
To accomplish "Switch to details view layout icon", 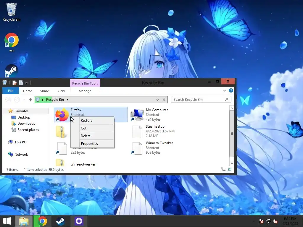I will (x=223, y=169).
